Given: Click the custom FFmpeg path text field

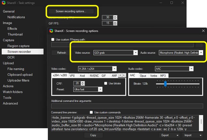Looking at the screenshot, I should tap(122, 45).
